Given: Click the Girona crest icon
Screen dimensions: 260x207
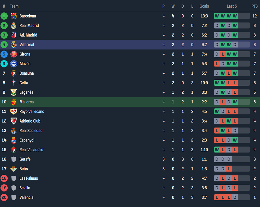Looking at the screenshot, I should pos(14,54).
